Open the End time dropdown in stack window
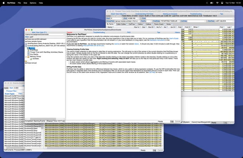Image resolution: width=243 pixels, height=158 pixels. (x=138, y=19)
